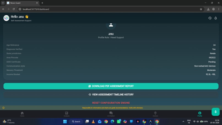The height and width of the screenshot is (125, 222).
Task: Click the Responsible AI disclaimer text
Action: click(113, 108)
